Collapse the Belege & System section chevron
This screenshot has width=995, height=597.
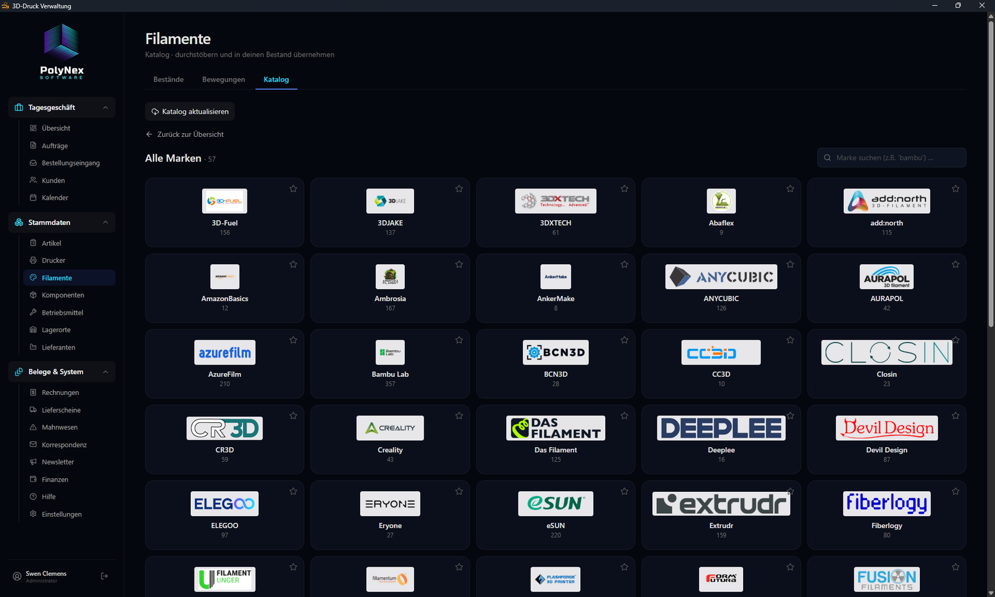[x=105, y=372]
